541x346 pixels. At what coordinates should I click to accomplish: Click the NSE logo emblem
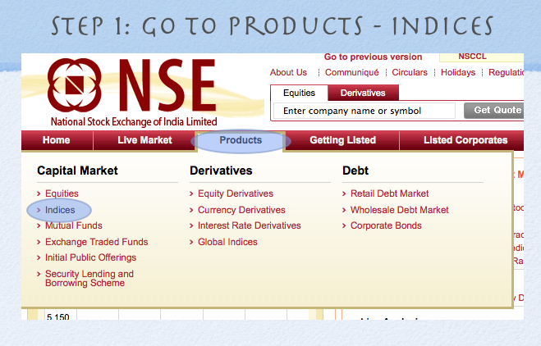pyautogui.click(x=74, y=85)
